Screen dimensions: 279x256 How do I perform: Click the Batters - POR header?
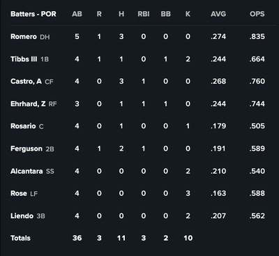[33, 14]
